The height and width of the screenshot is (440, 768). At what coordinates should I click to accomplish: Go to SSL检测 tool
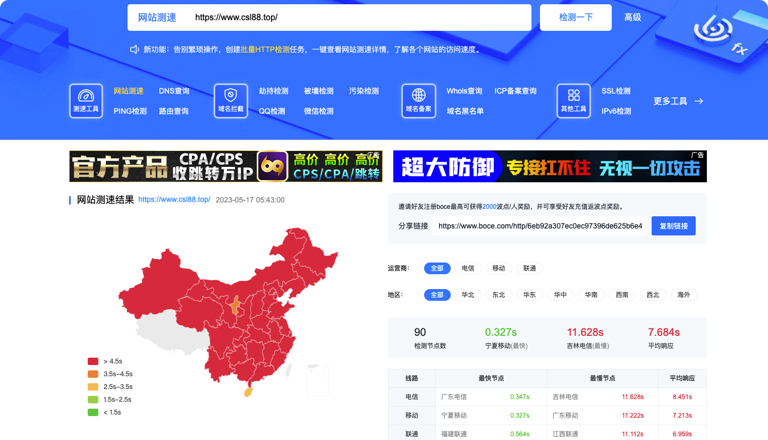[616, 91]
